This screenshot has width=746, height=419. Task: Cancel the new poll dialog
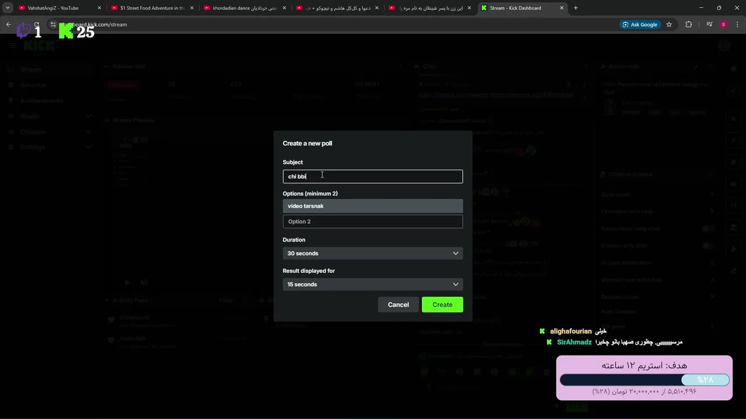point(399,305)
